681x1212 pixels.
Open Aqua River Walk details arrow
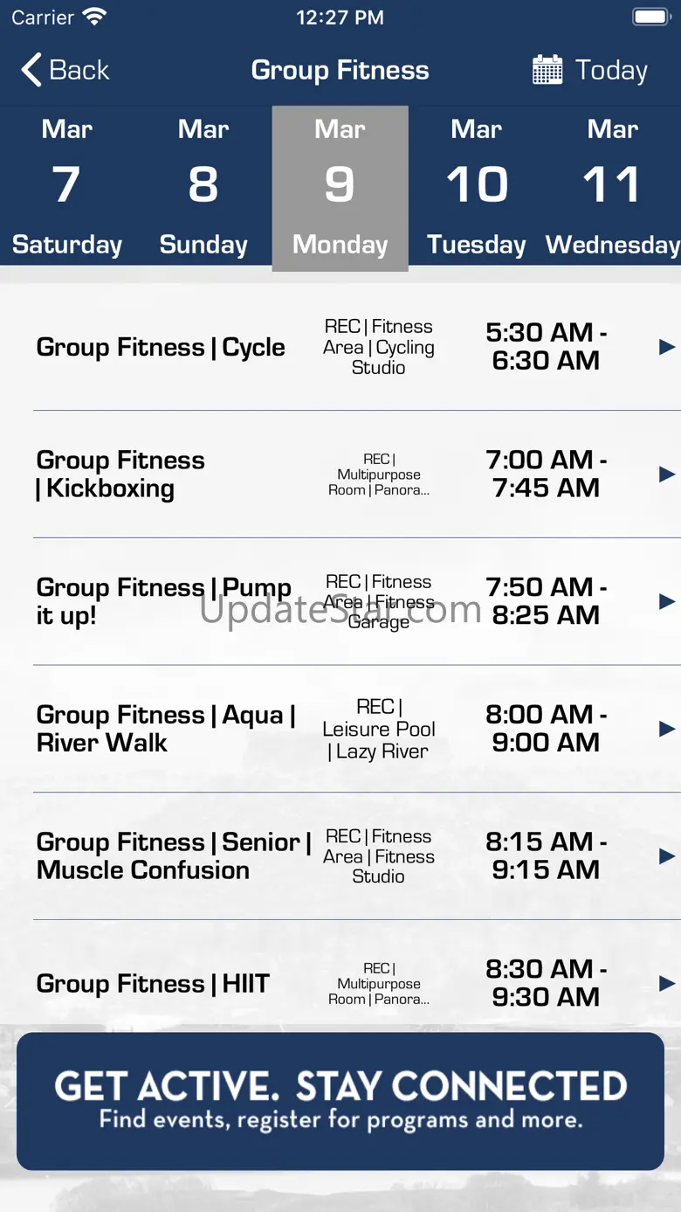tap(667, 729)
